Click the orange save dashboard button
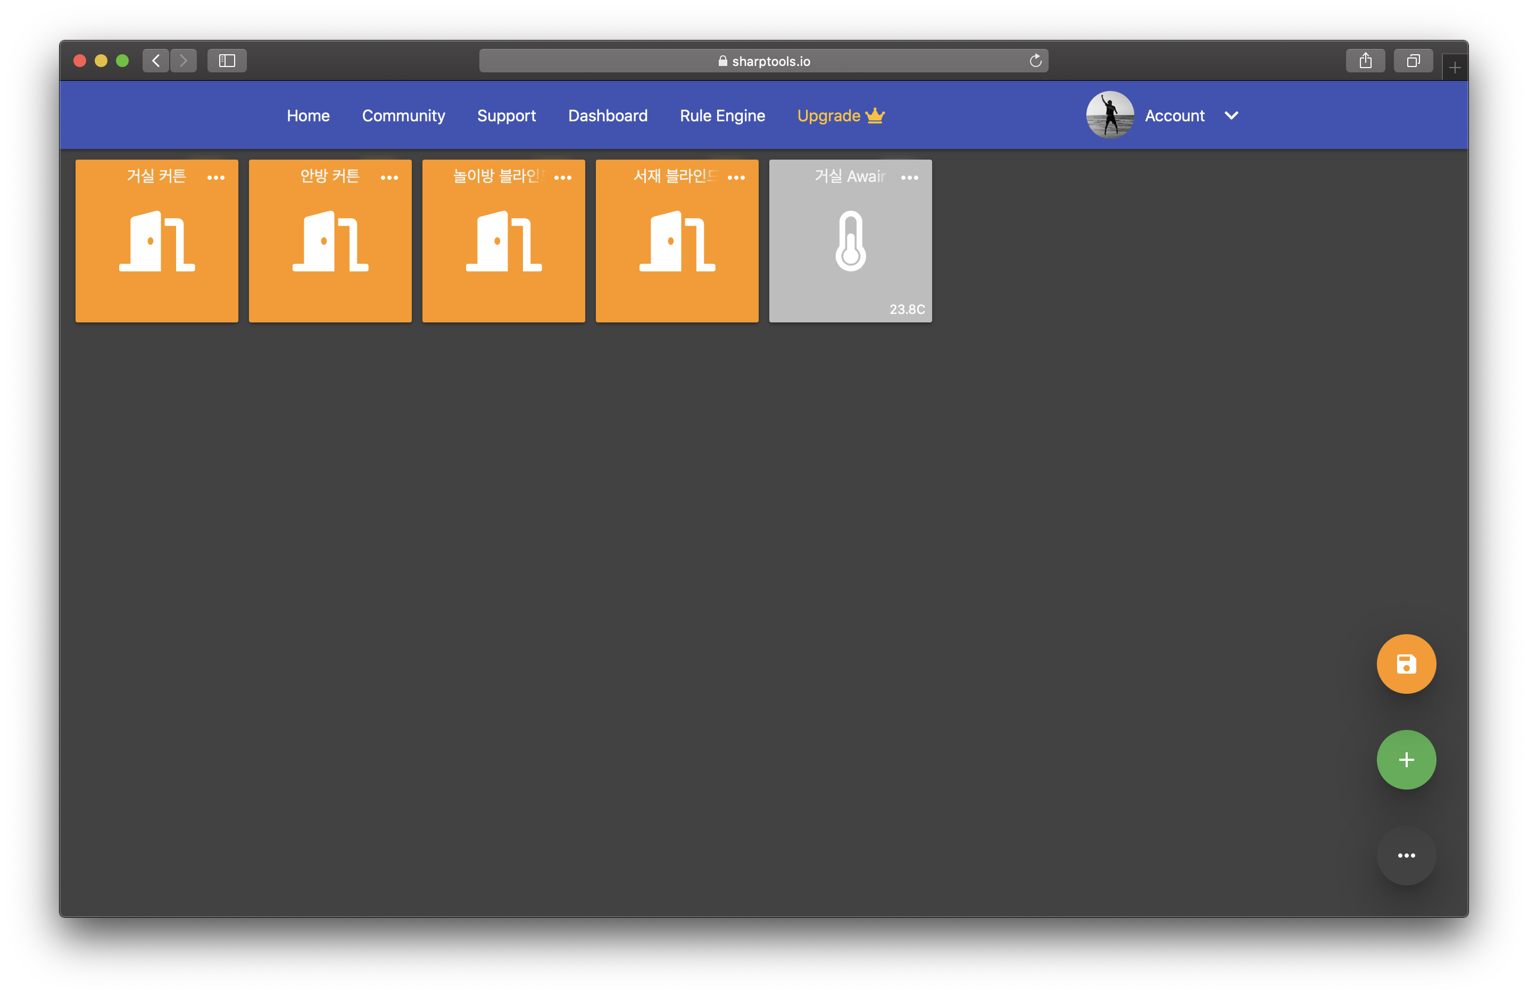The height and width of the screenshot is (996, 1528). click(x=1406, y=663)
